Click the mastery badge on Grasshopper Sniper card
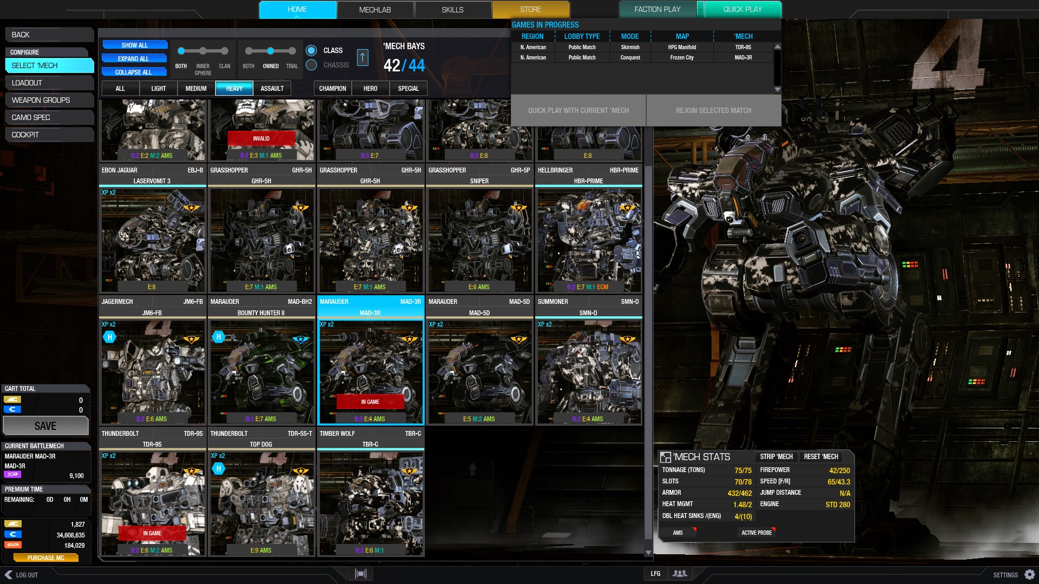1039x584 pixels. tap(518, 208)
